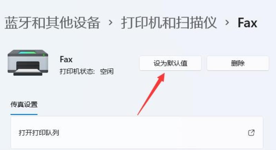Open the print queue external-link icon
Screen dimensions: 276x150
coord(251,133)
